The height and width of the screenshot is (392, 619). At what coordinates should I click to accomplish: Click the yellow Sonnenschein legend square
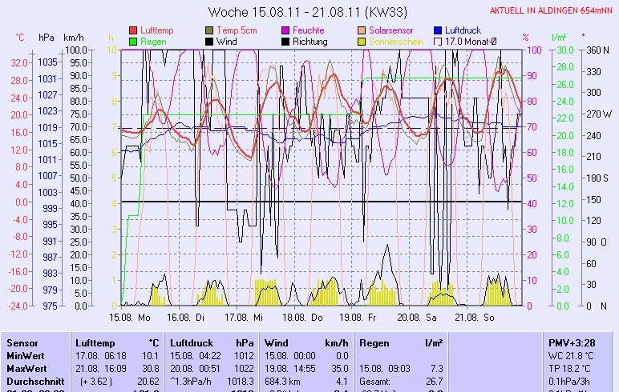(x=362, y=42)
